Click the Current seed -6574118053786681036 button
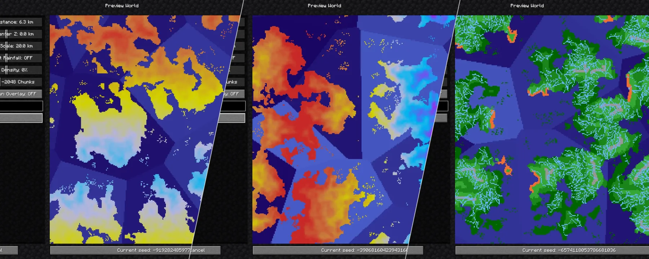 [552, 250]
